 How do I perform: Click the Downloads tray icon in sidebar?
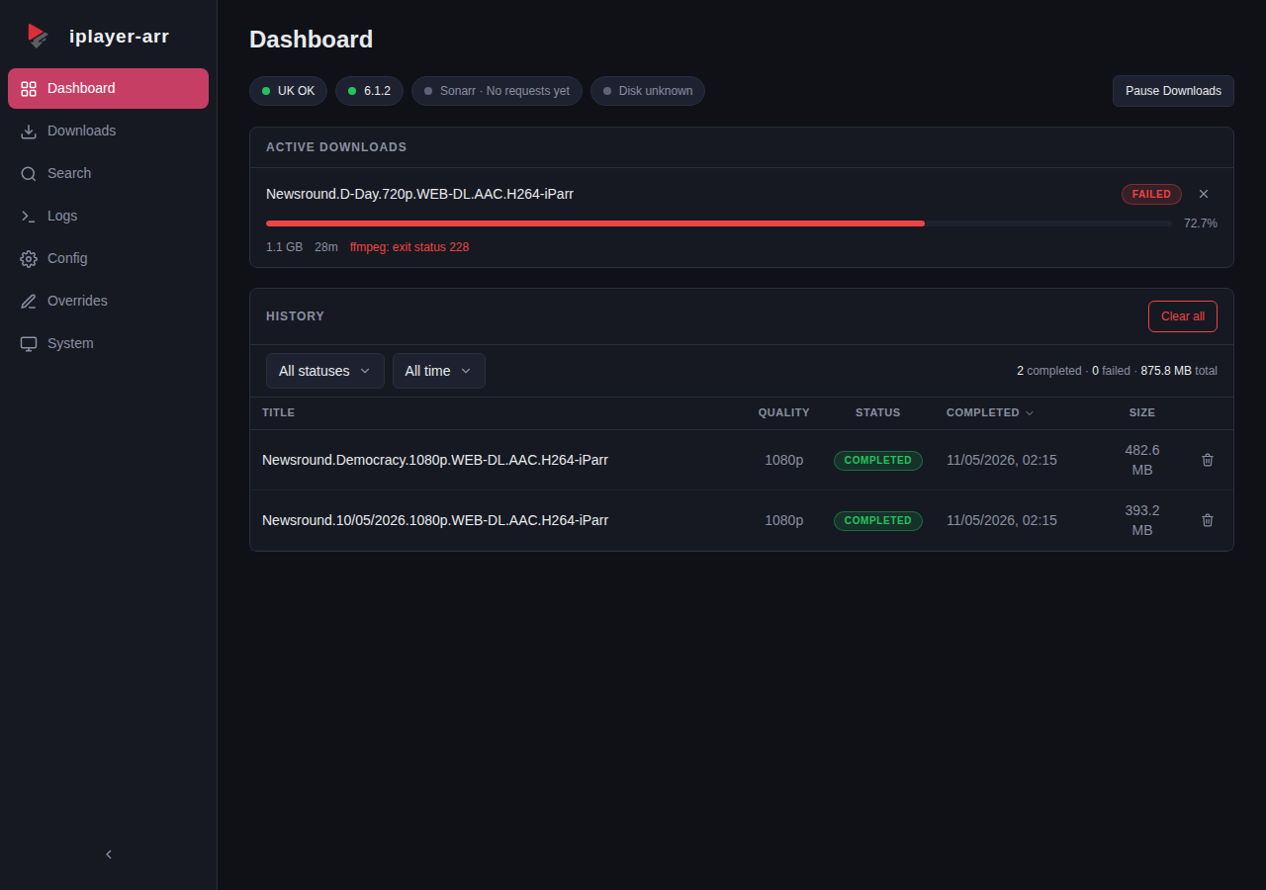[29, 132]
